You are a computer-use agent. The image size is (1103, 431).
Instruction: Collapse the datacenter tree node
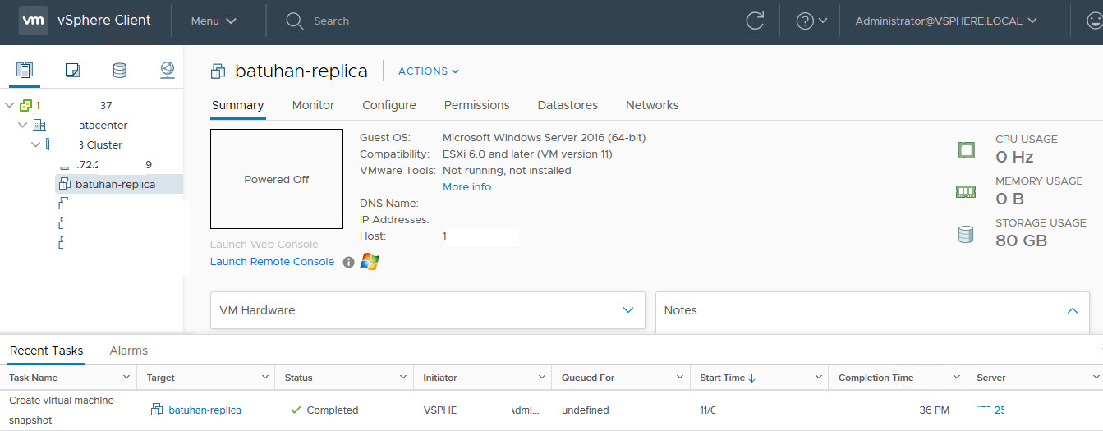23,126
